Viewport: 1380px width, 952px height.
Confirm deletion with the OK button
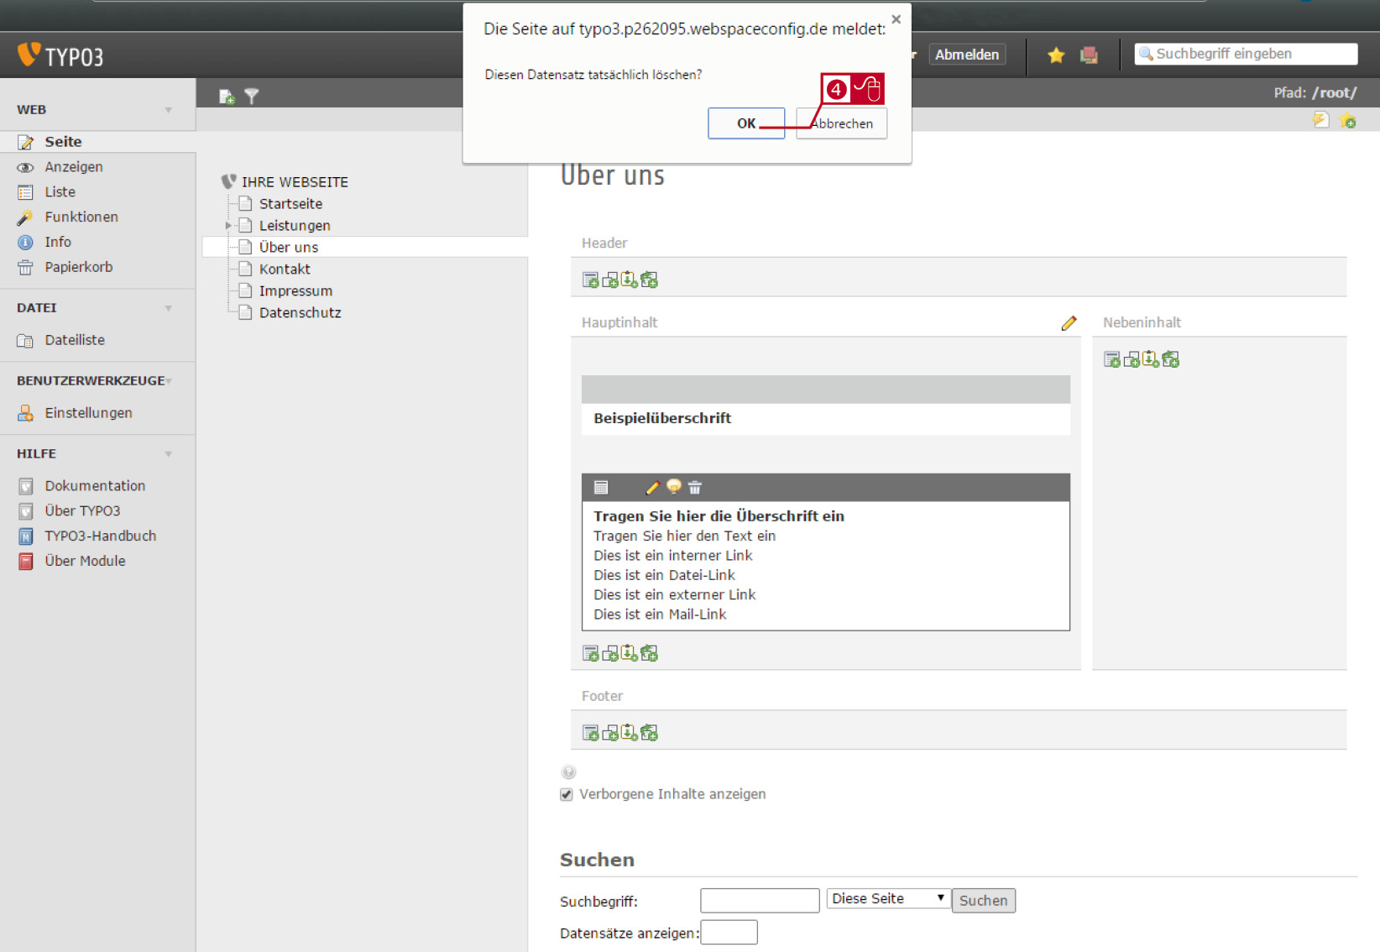pyautogui.click(x=746, y=123)
